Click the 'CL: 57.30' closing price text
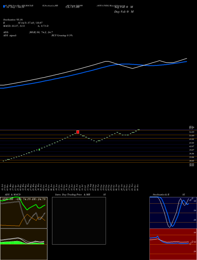Screen dimensions: 197x260 72,7
